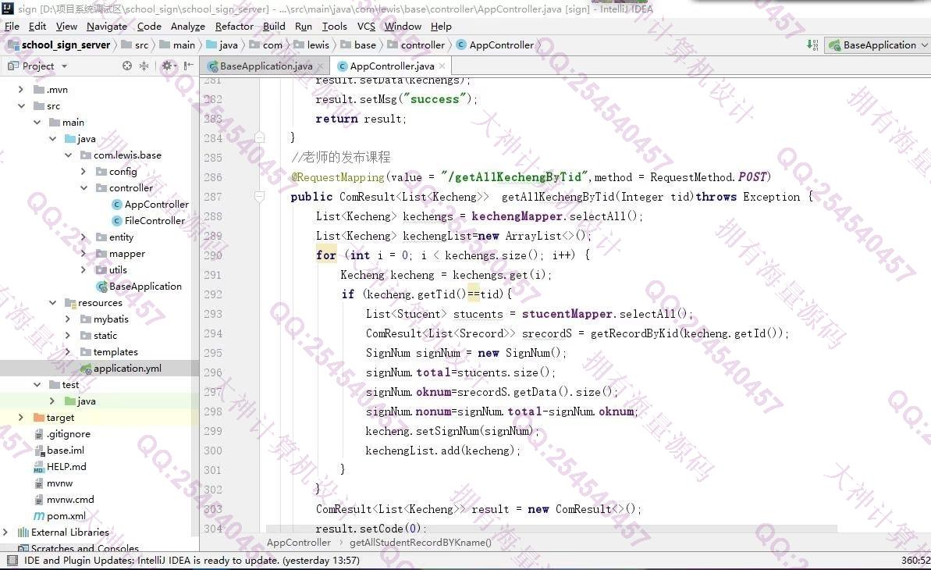This screenshot has width=931, height=570.
Task: Expand the entity package
Action: point(84,237)
